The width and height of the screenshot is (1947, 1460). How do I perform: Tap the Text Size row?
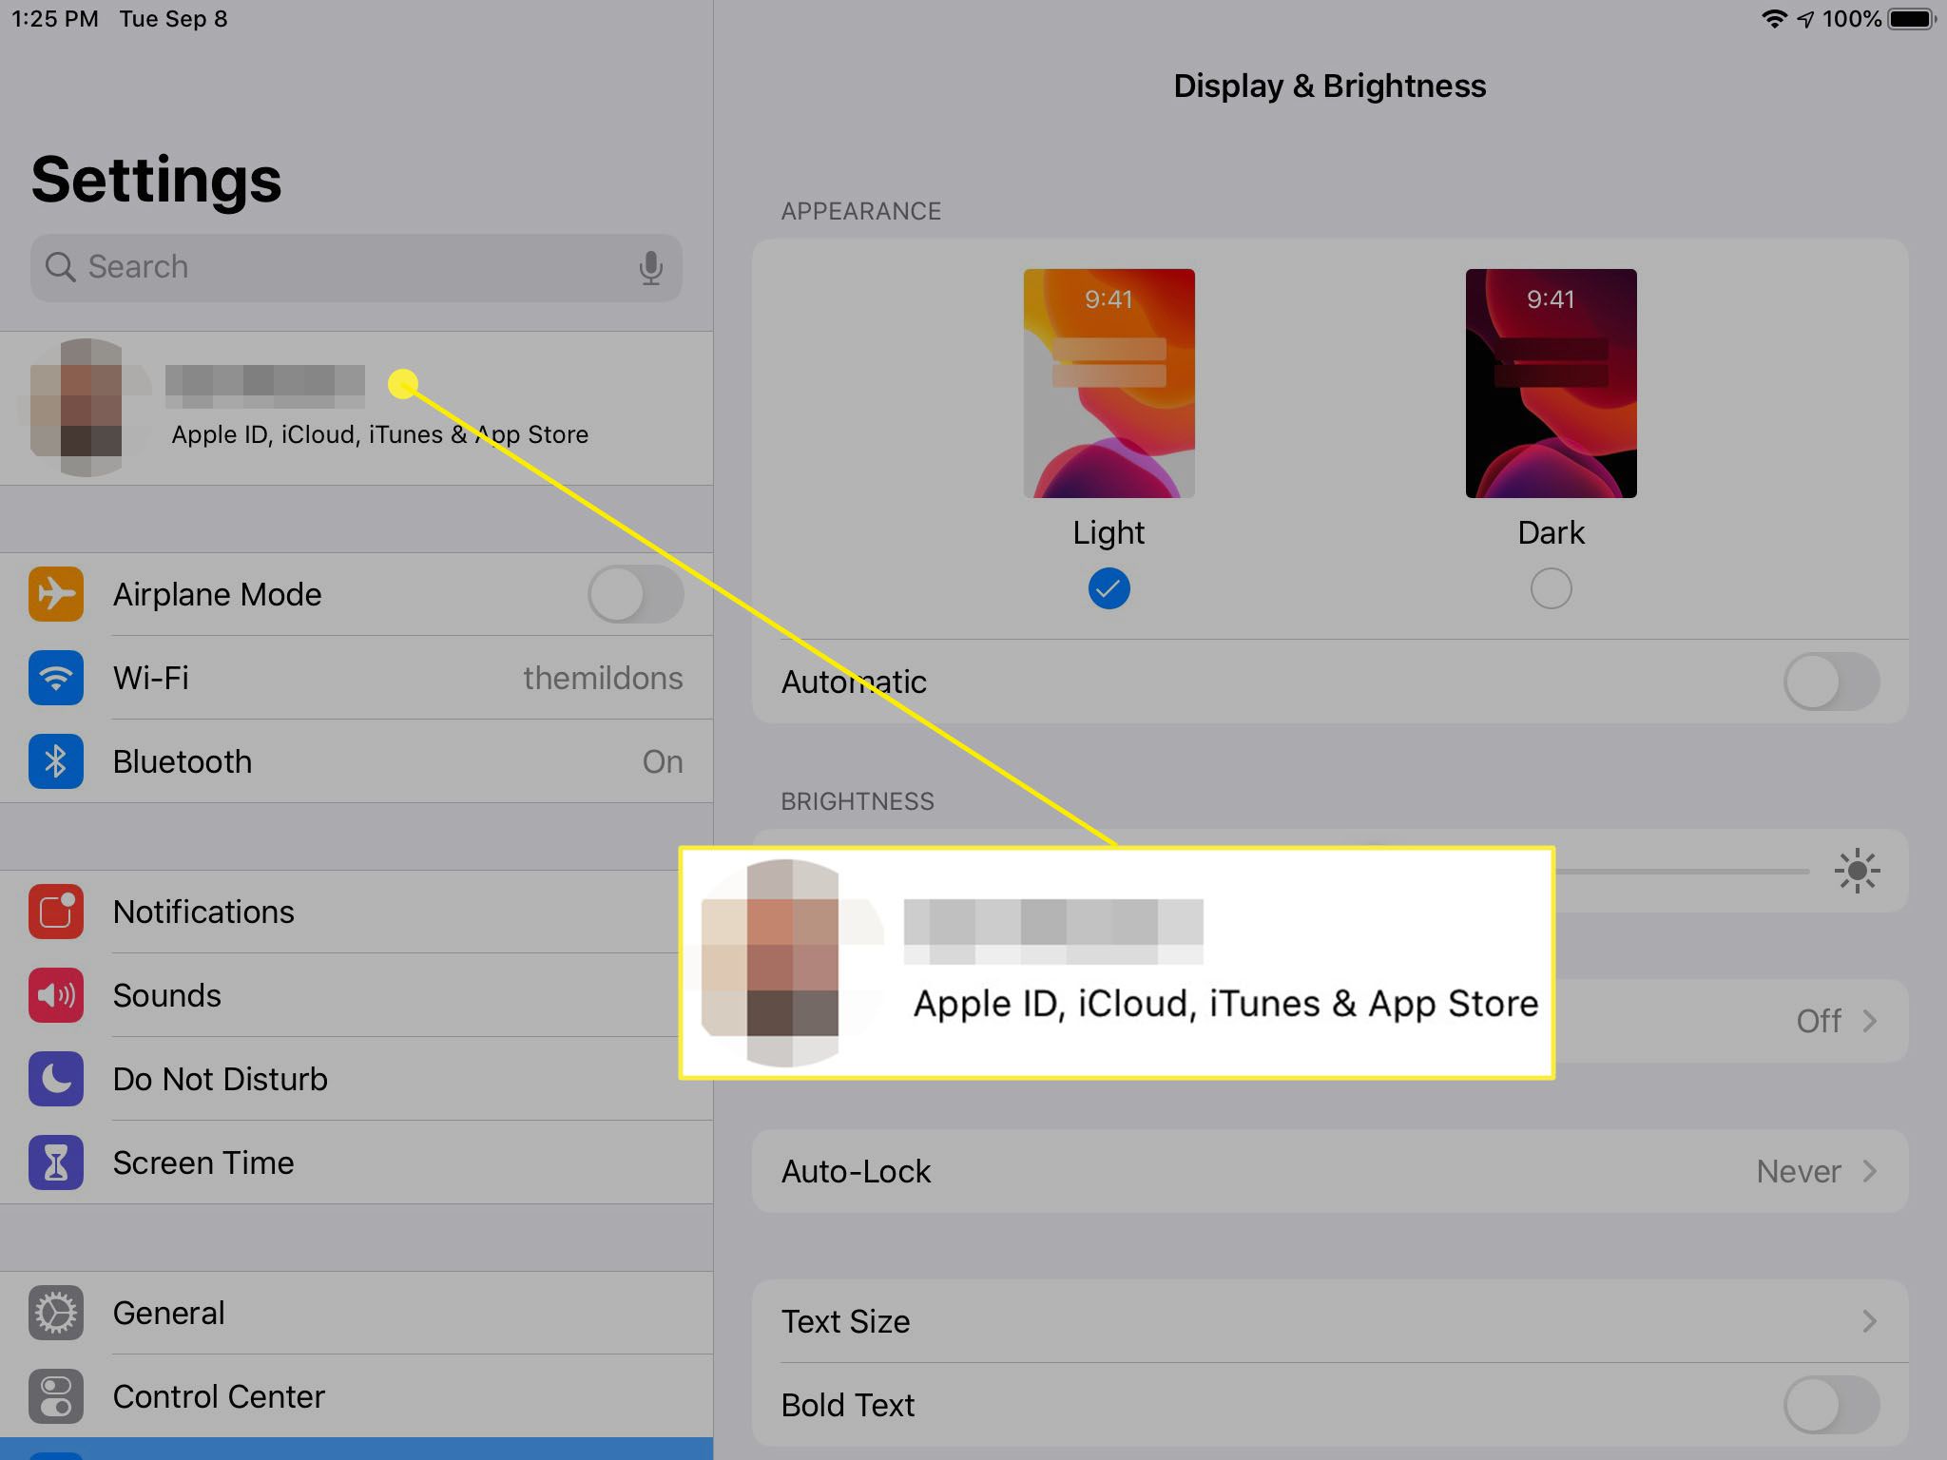(x=1330, y=1321)
